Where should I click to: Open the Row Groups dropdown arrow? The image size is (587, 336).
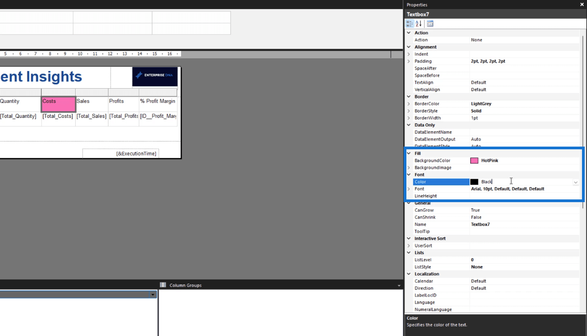pos(153,295)
